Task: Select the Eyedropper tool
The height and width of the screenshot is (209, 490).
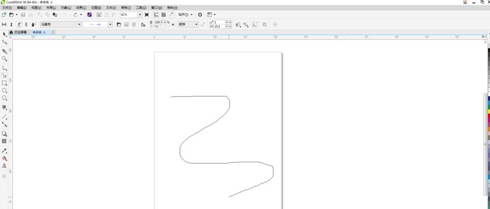Action: coord(4,151)
